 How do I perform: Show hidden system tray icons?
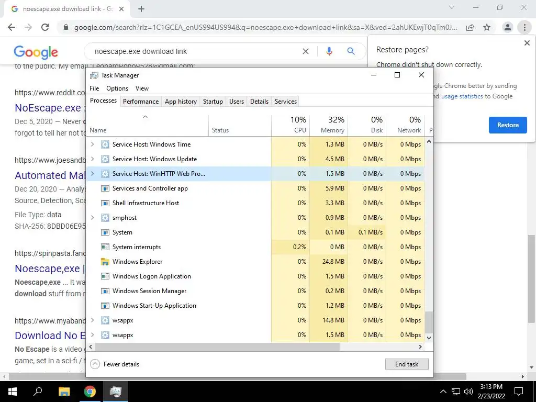coord(443,392)
